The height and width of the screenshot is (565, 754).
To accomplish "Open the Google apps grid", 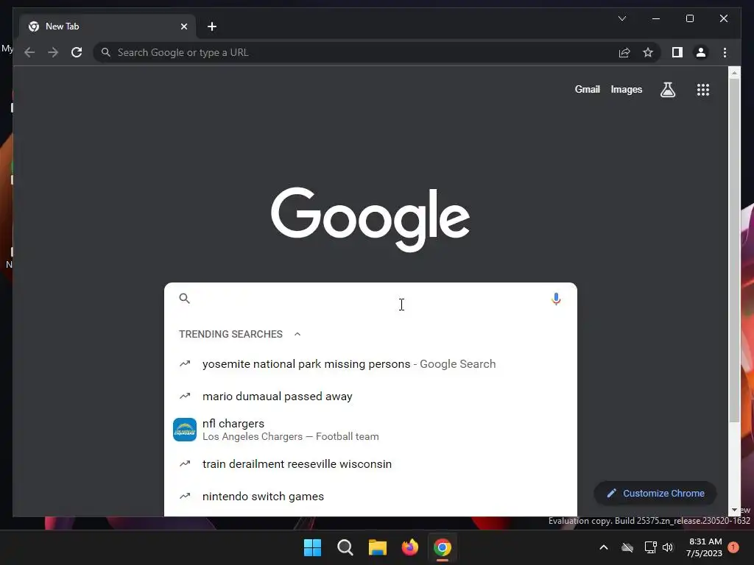I will [x=703, y=89].
